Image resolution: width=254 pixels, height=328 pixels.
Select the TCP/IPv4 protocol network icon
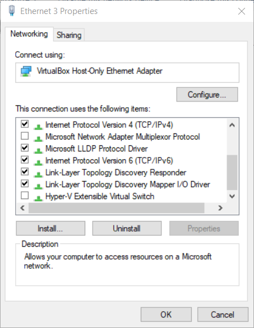coord(38,126)
